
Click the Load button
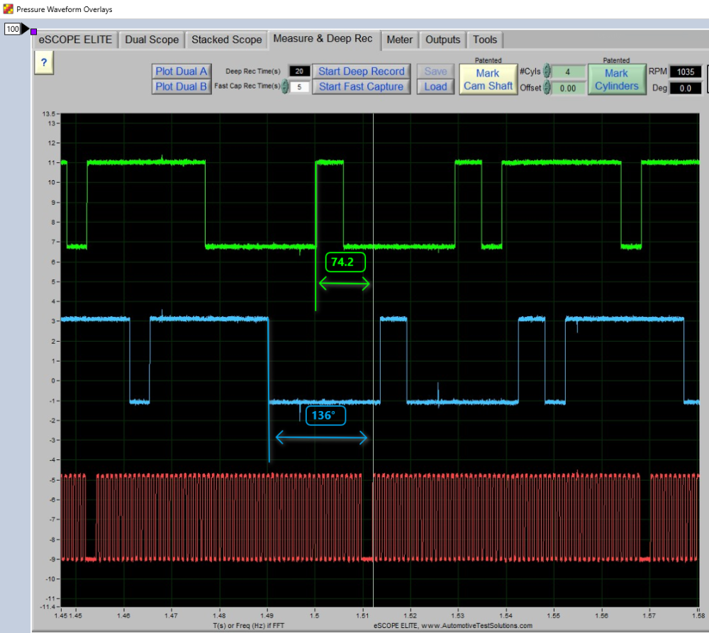[435, 86]
